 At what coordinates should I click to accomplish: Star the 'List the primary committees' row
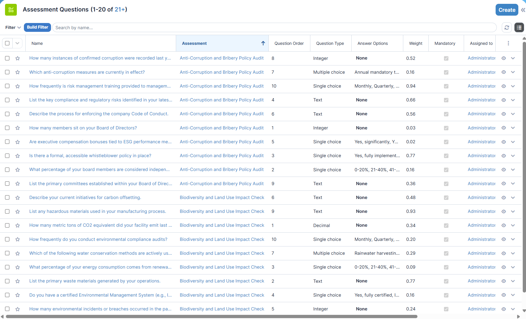[18, 184]
